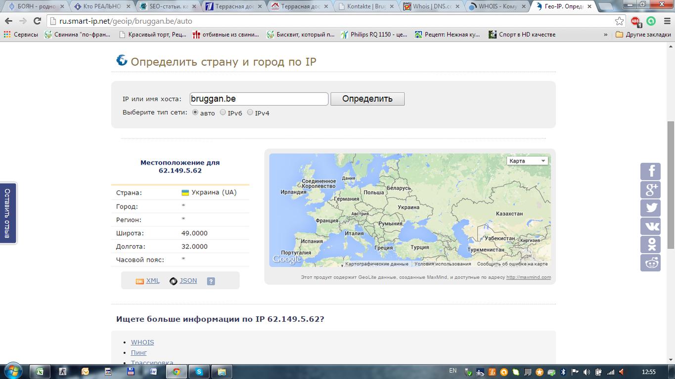Open the 'Красивый торт' bookmark
Screen dimensions: 675x379
point(153,35)
